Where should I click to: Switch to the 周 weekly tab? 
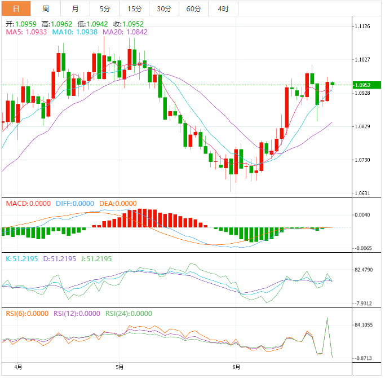click(x=46, y=8)
